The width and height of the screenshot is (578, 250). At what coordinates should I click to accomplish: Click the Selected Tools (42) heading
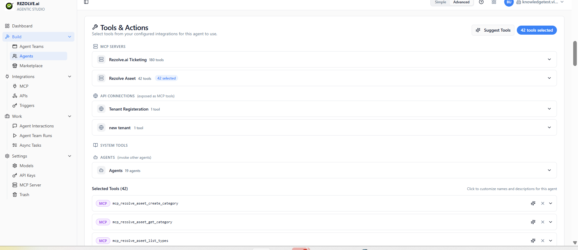[110, 189]
